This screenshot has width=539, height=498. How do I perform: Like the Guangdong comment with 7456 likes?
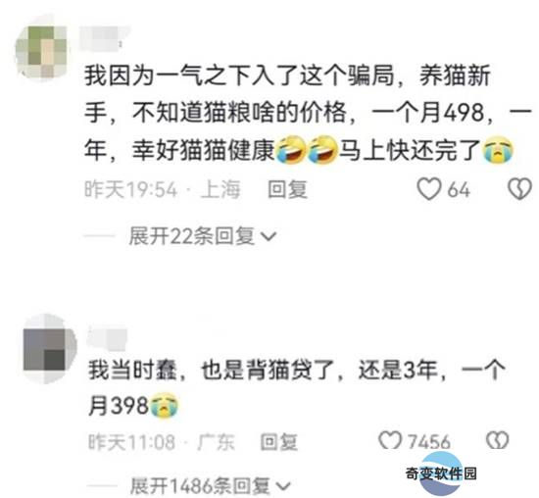click(x=390, y=440)
